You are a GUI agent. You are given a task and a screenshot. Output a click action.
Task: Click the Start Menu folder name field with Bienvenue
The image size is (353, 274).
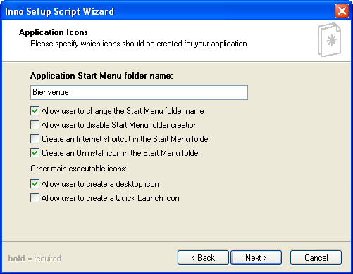tap(139, 92)
